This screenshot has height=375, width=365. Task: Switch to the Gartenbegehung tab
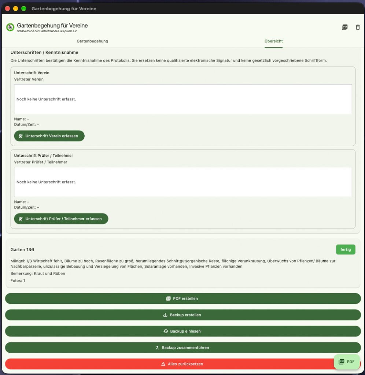tap(92, 41)
